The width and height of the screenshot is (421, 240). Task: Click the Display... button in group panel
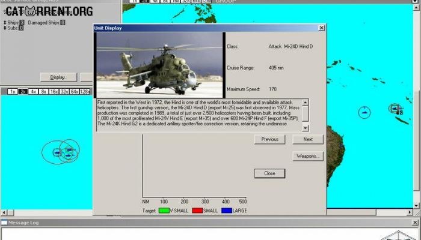tap(58, 77)
